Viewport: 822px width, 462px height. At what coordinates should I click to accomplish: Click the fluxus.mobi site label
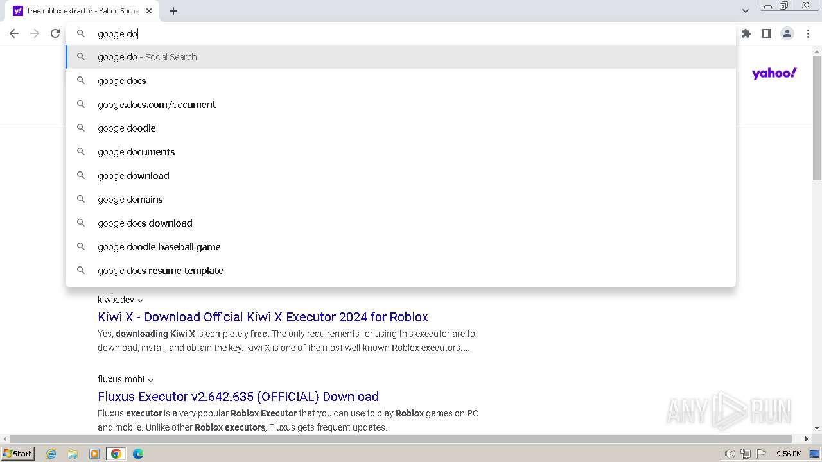(121, 379)
